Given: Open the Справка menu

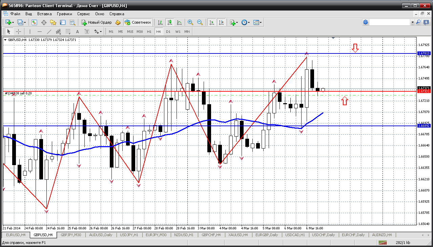Looking at the screenshot, I should pos(117,14).
